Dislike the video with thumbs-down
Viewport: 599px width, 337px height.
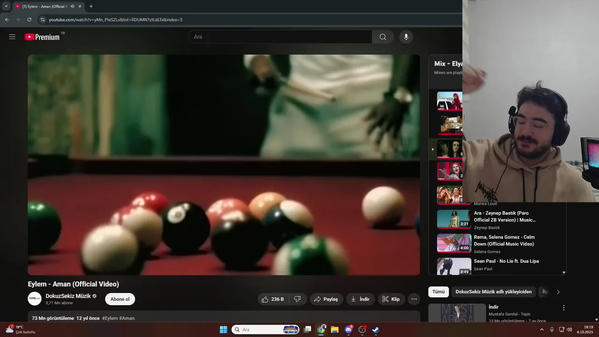click(298, 299)
